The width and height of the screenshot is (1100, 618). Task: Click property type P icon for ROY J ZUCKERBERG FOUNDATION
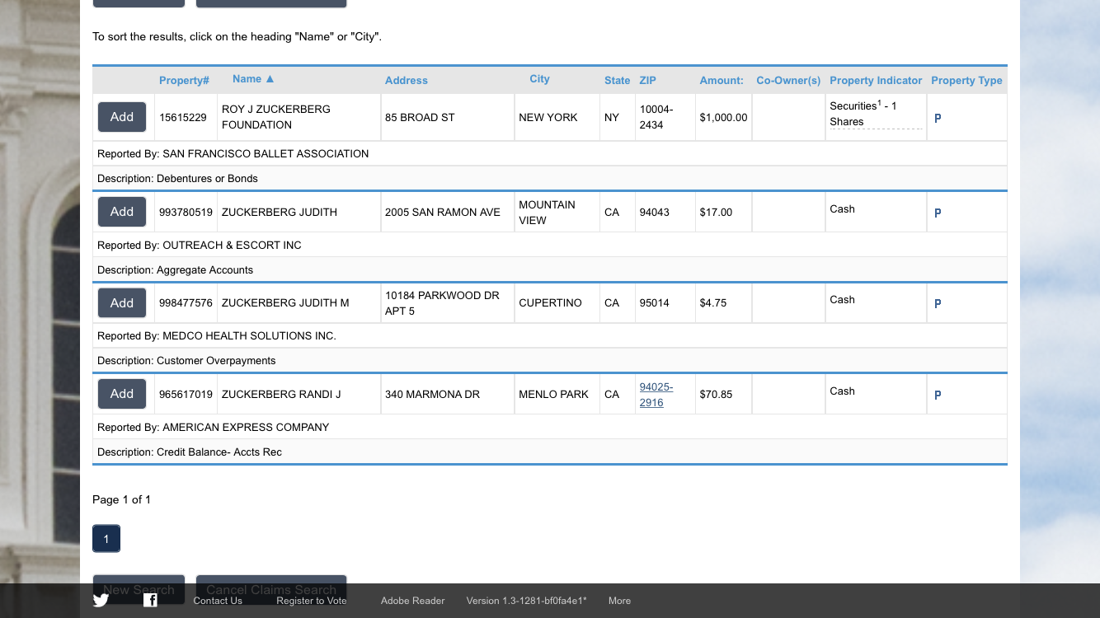938,118
